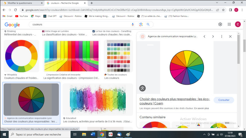
Task: Click the Windows taskbar search box
Action: (x=39, y=134)
